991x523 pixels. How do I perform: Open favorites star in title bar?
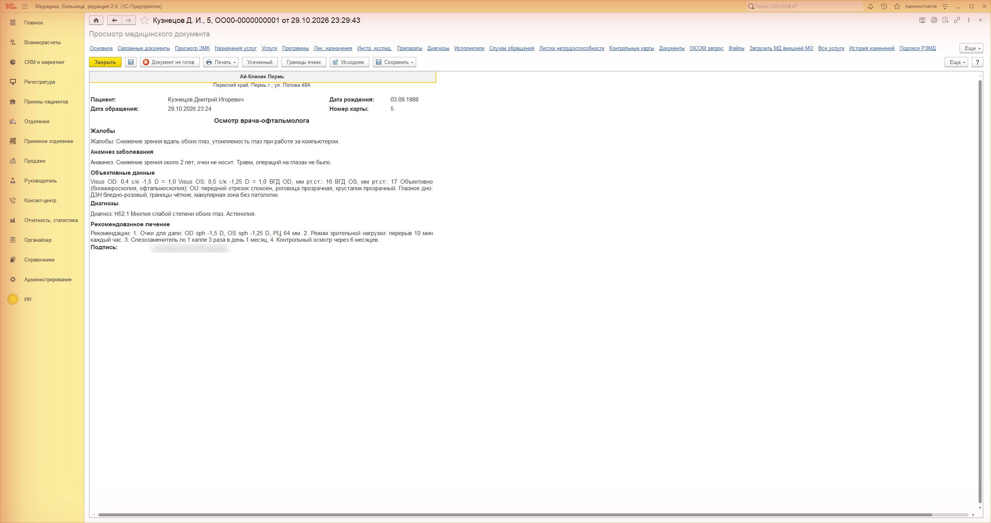pyautogui.click(x=897, y=6)
